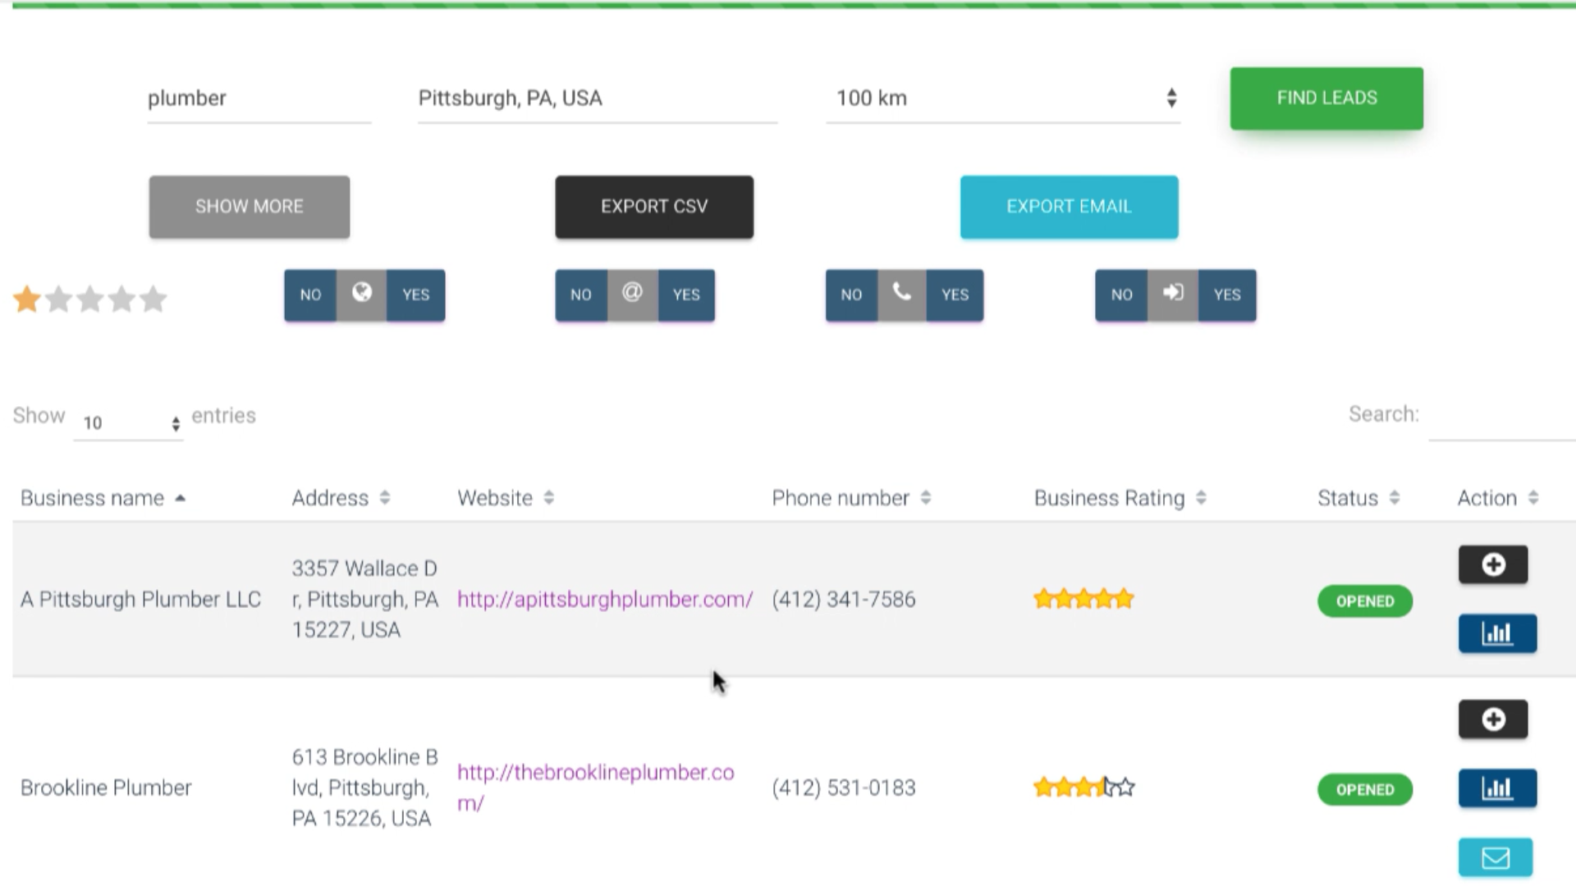Set minimum rating to two stars
Screen dimensions: 1576x886
[58, 299]
